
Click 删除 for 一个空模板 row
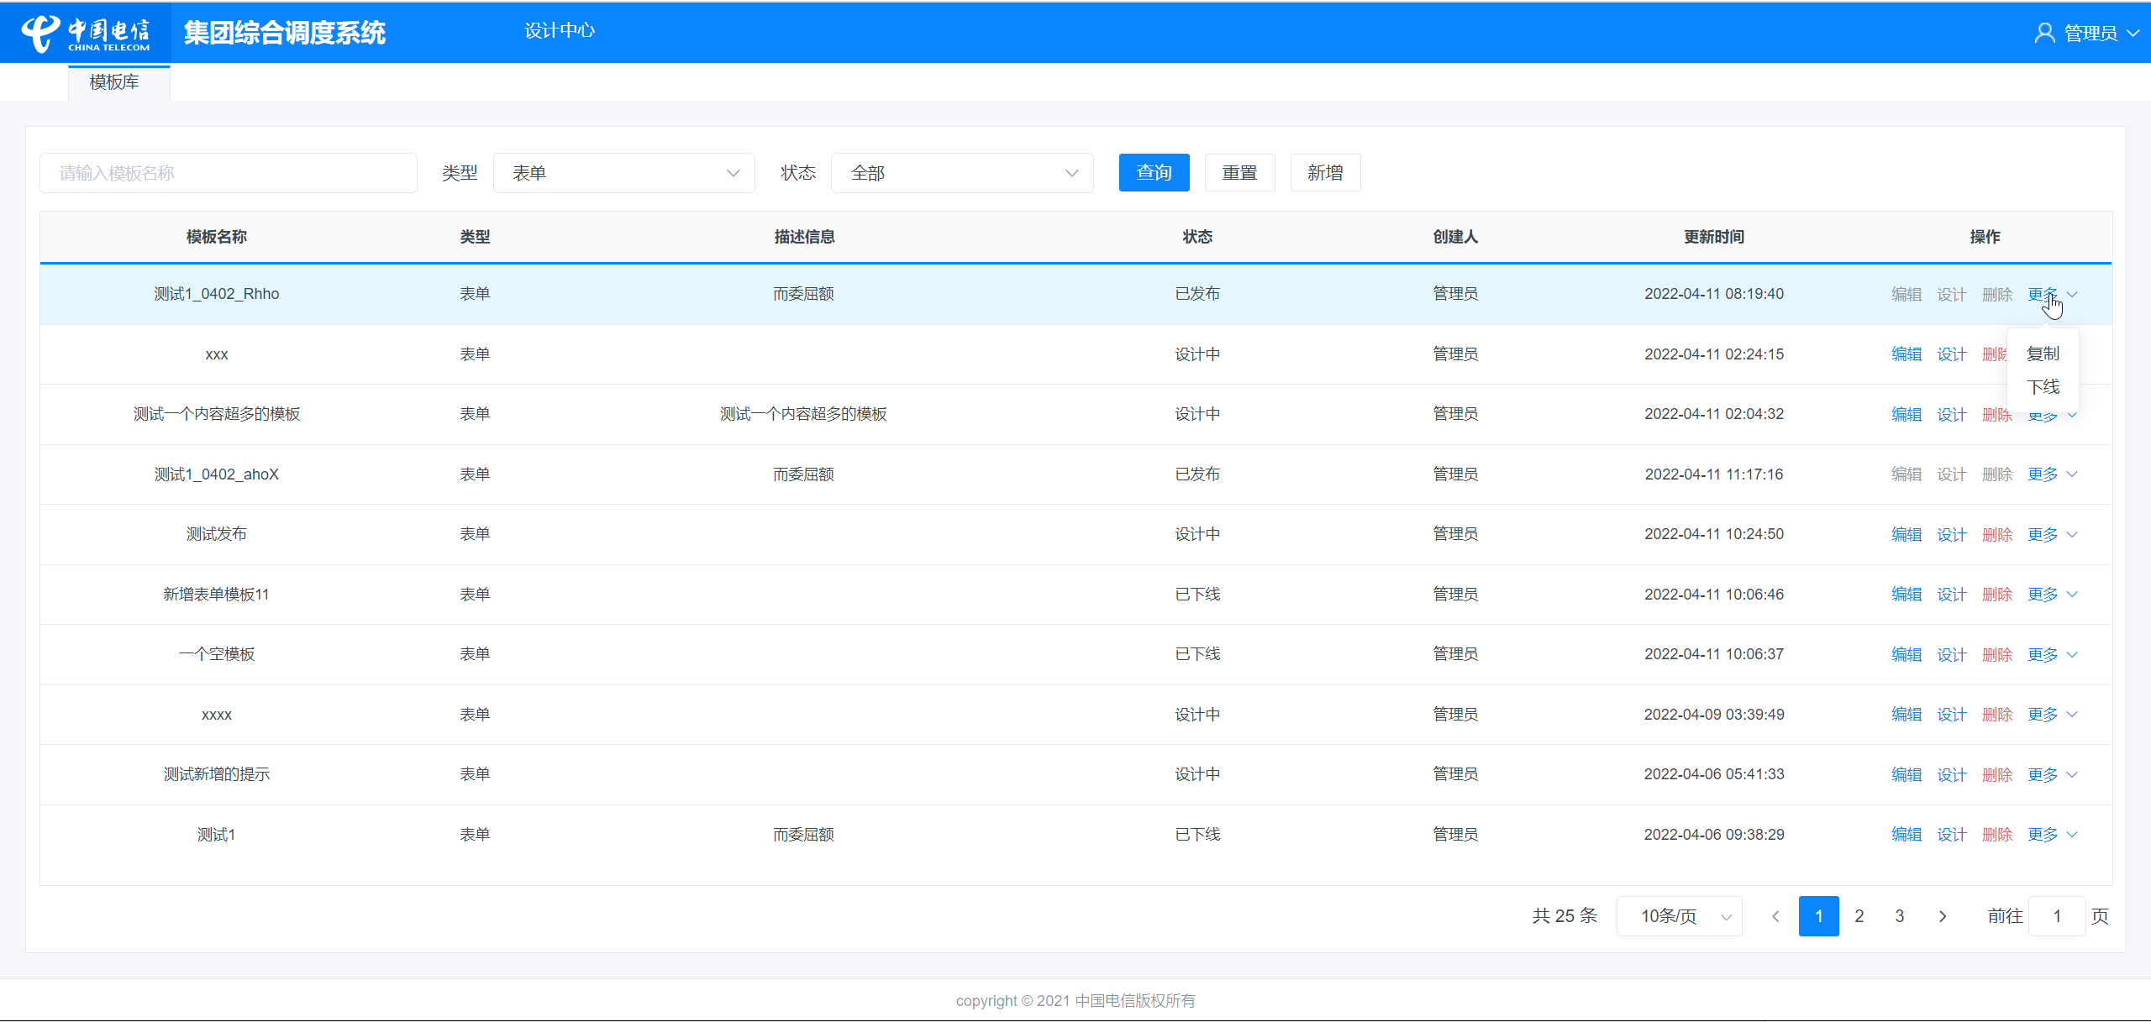pos(1996,655)
